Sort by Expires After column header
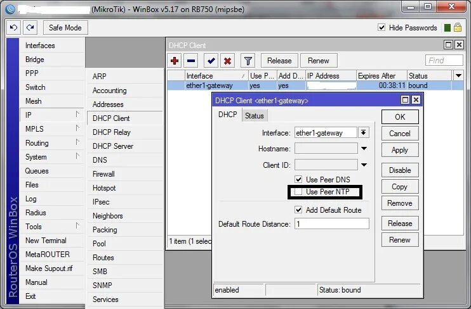 pos(381,76)
